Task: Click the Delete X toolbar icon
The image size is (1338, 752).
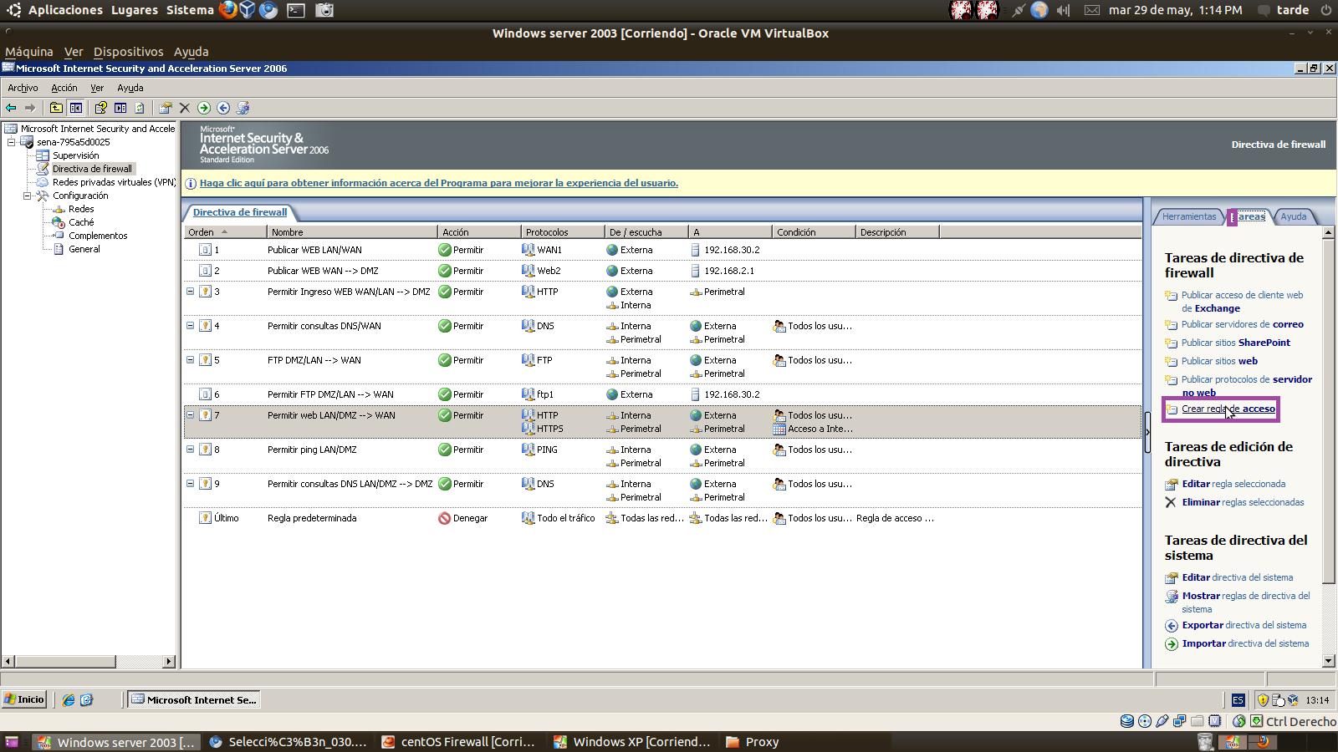Action: click(x=185, y=108)
